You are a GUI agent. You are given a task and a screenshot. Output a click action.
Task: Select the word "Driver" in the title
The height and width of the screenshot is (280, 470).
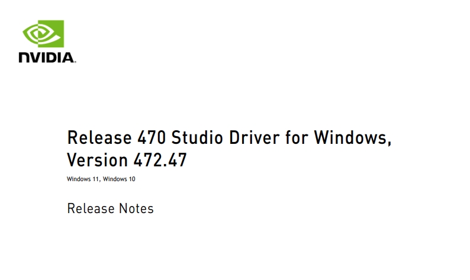pos(254,137)
